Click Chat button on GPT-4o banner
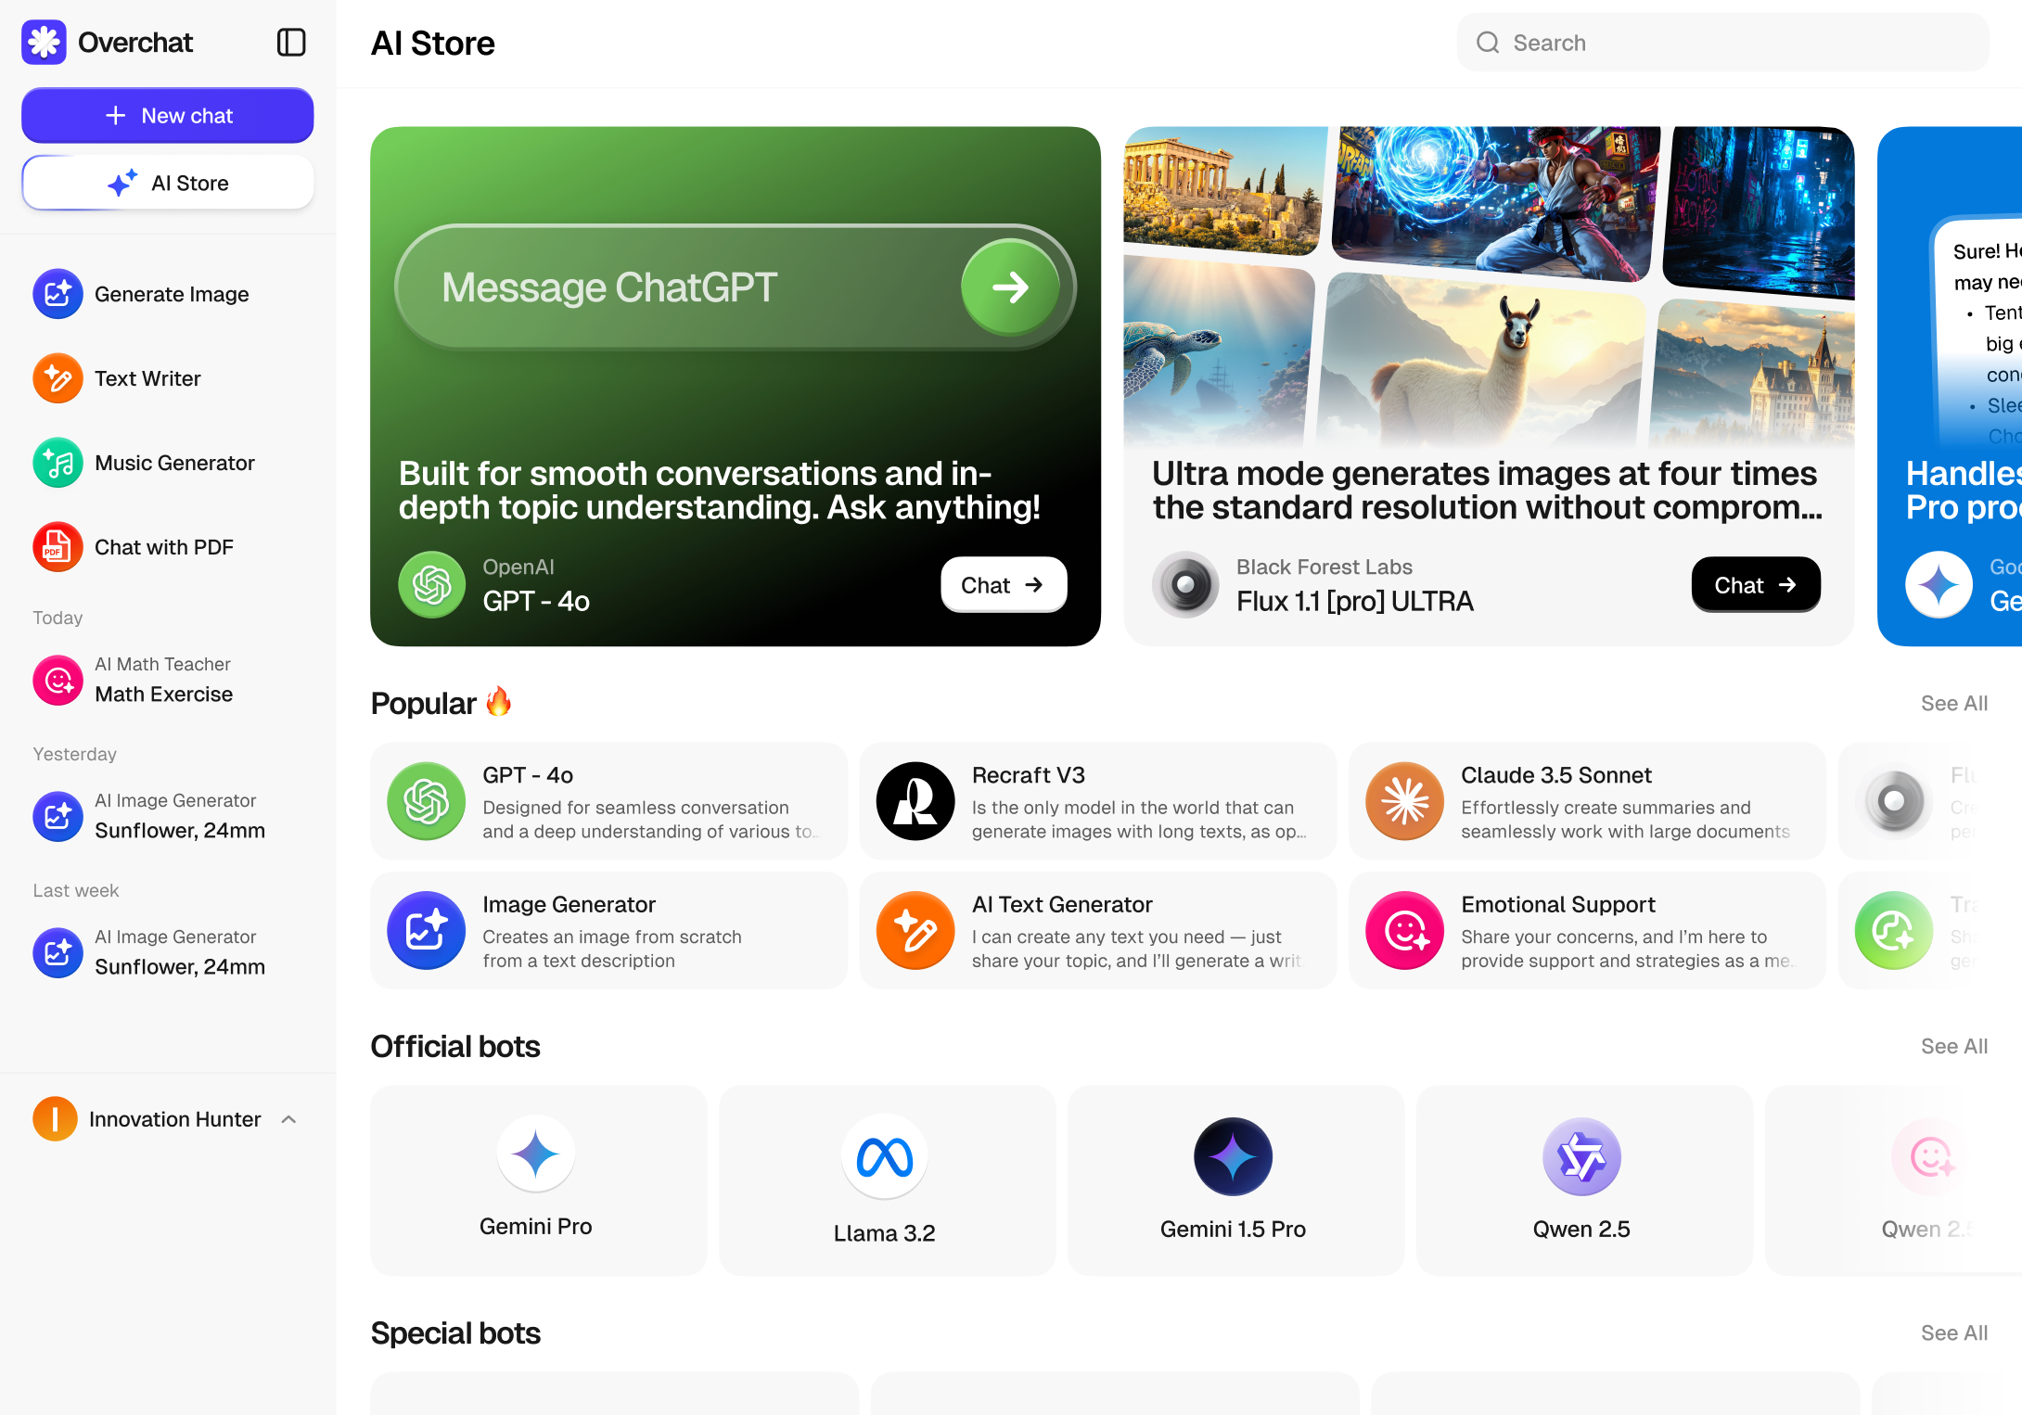 (x=1004, y=584)
